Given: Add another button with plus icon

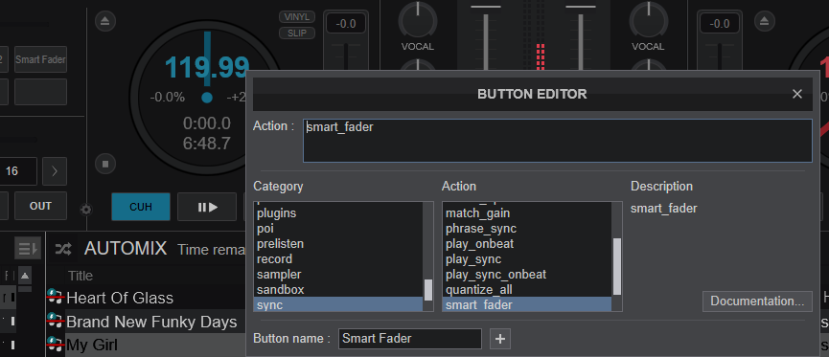Looking at the screenshot, I should click(500, 339).
